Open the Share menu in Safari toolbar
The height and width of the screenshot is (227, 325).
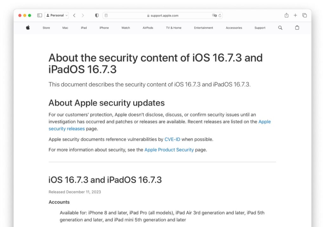click(x=286, y=15)
